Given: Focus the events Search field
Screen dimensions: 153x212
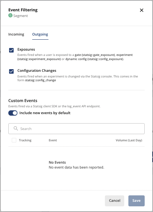Looking at the screenshot, I should point(76,128).
